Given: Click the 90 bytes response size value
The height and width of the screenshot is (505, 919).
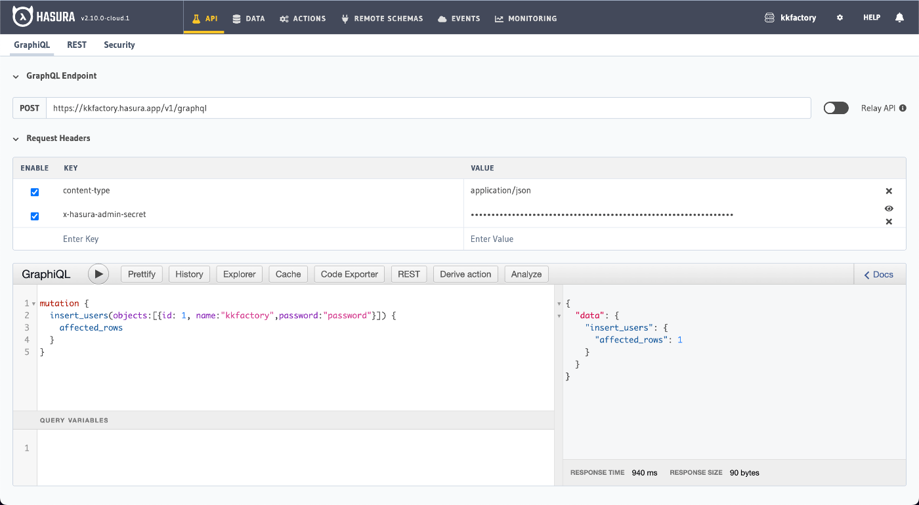Looking at the screenshot, I should pos(744,472).
